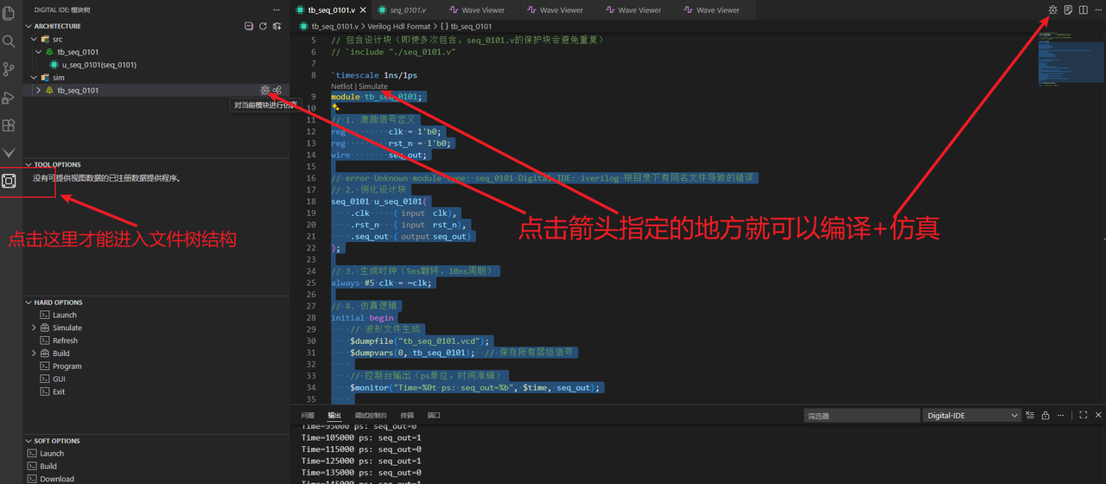The height and width of the screenshot is (484, 1106).
Task: Select the 终端 panel tab
Action: click(407, 416)
